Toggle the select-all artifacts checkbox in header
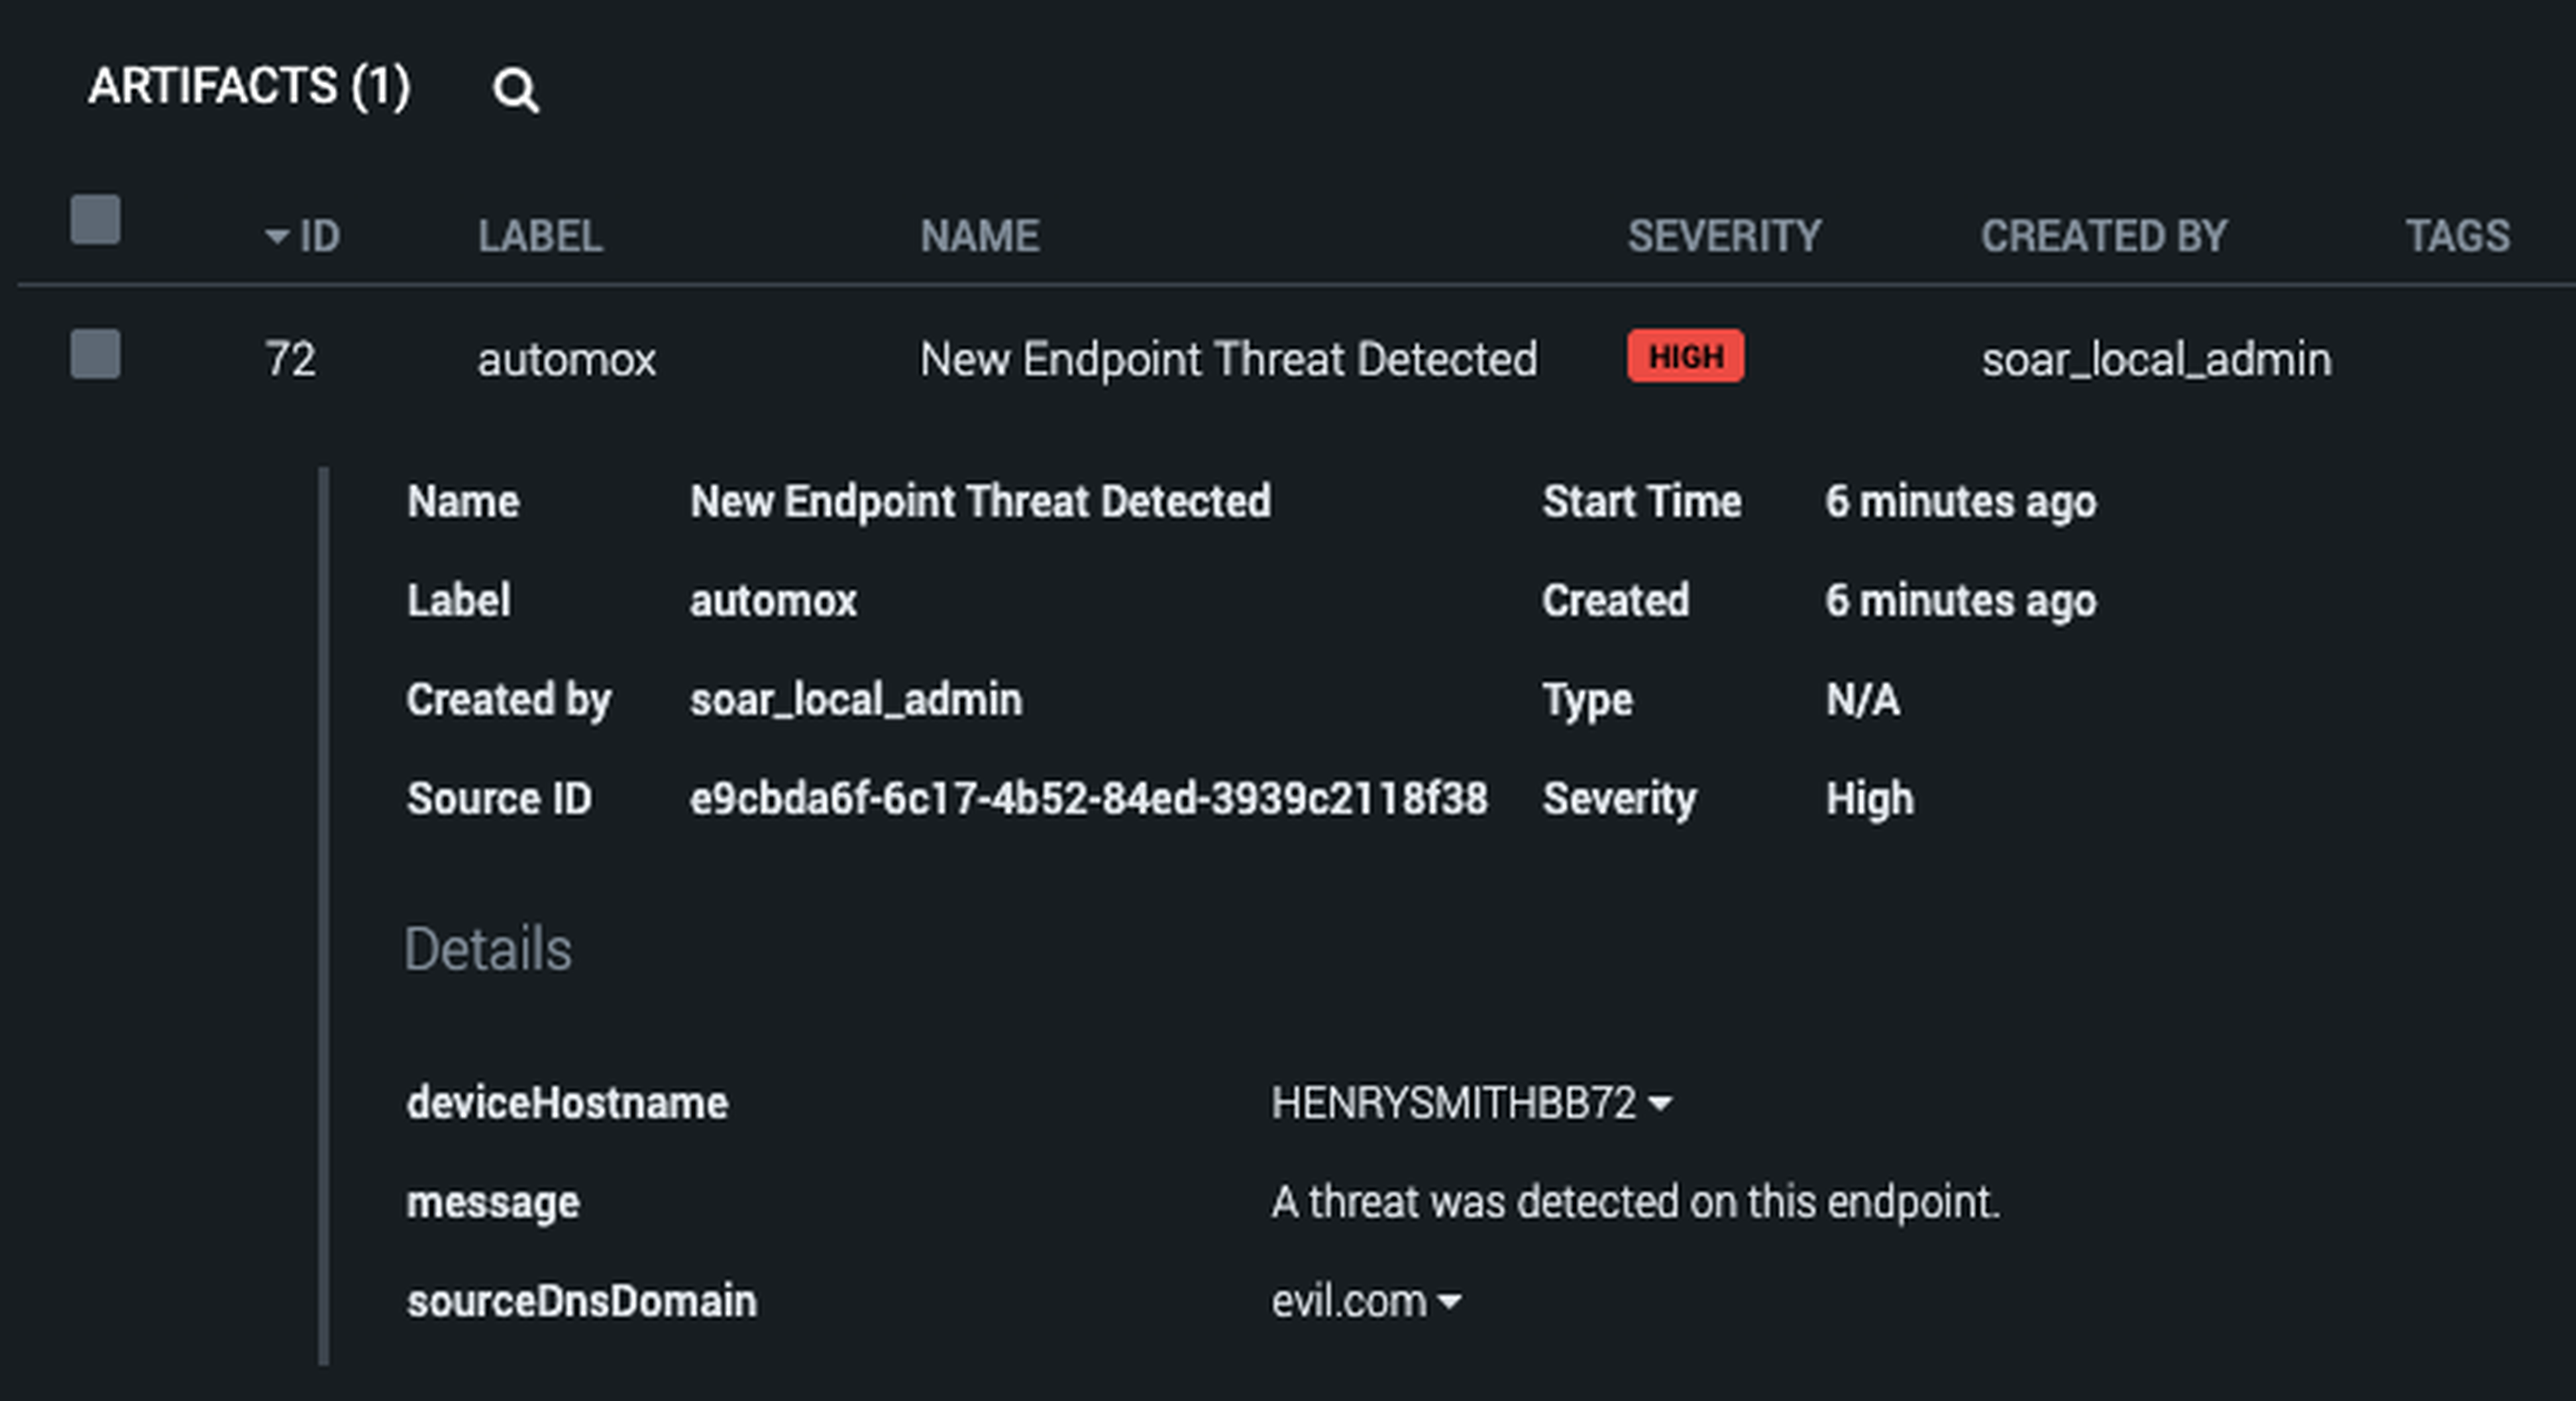Screen dimensions: 2576x1401 point(95,219)
